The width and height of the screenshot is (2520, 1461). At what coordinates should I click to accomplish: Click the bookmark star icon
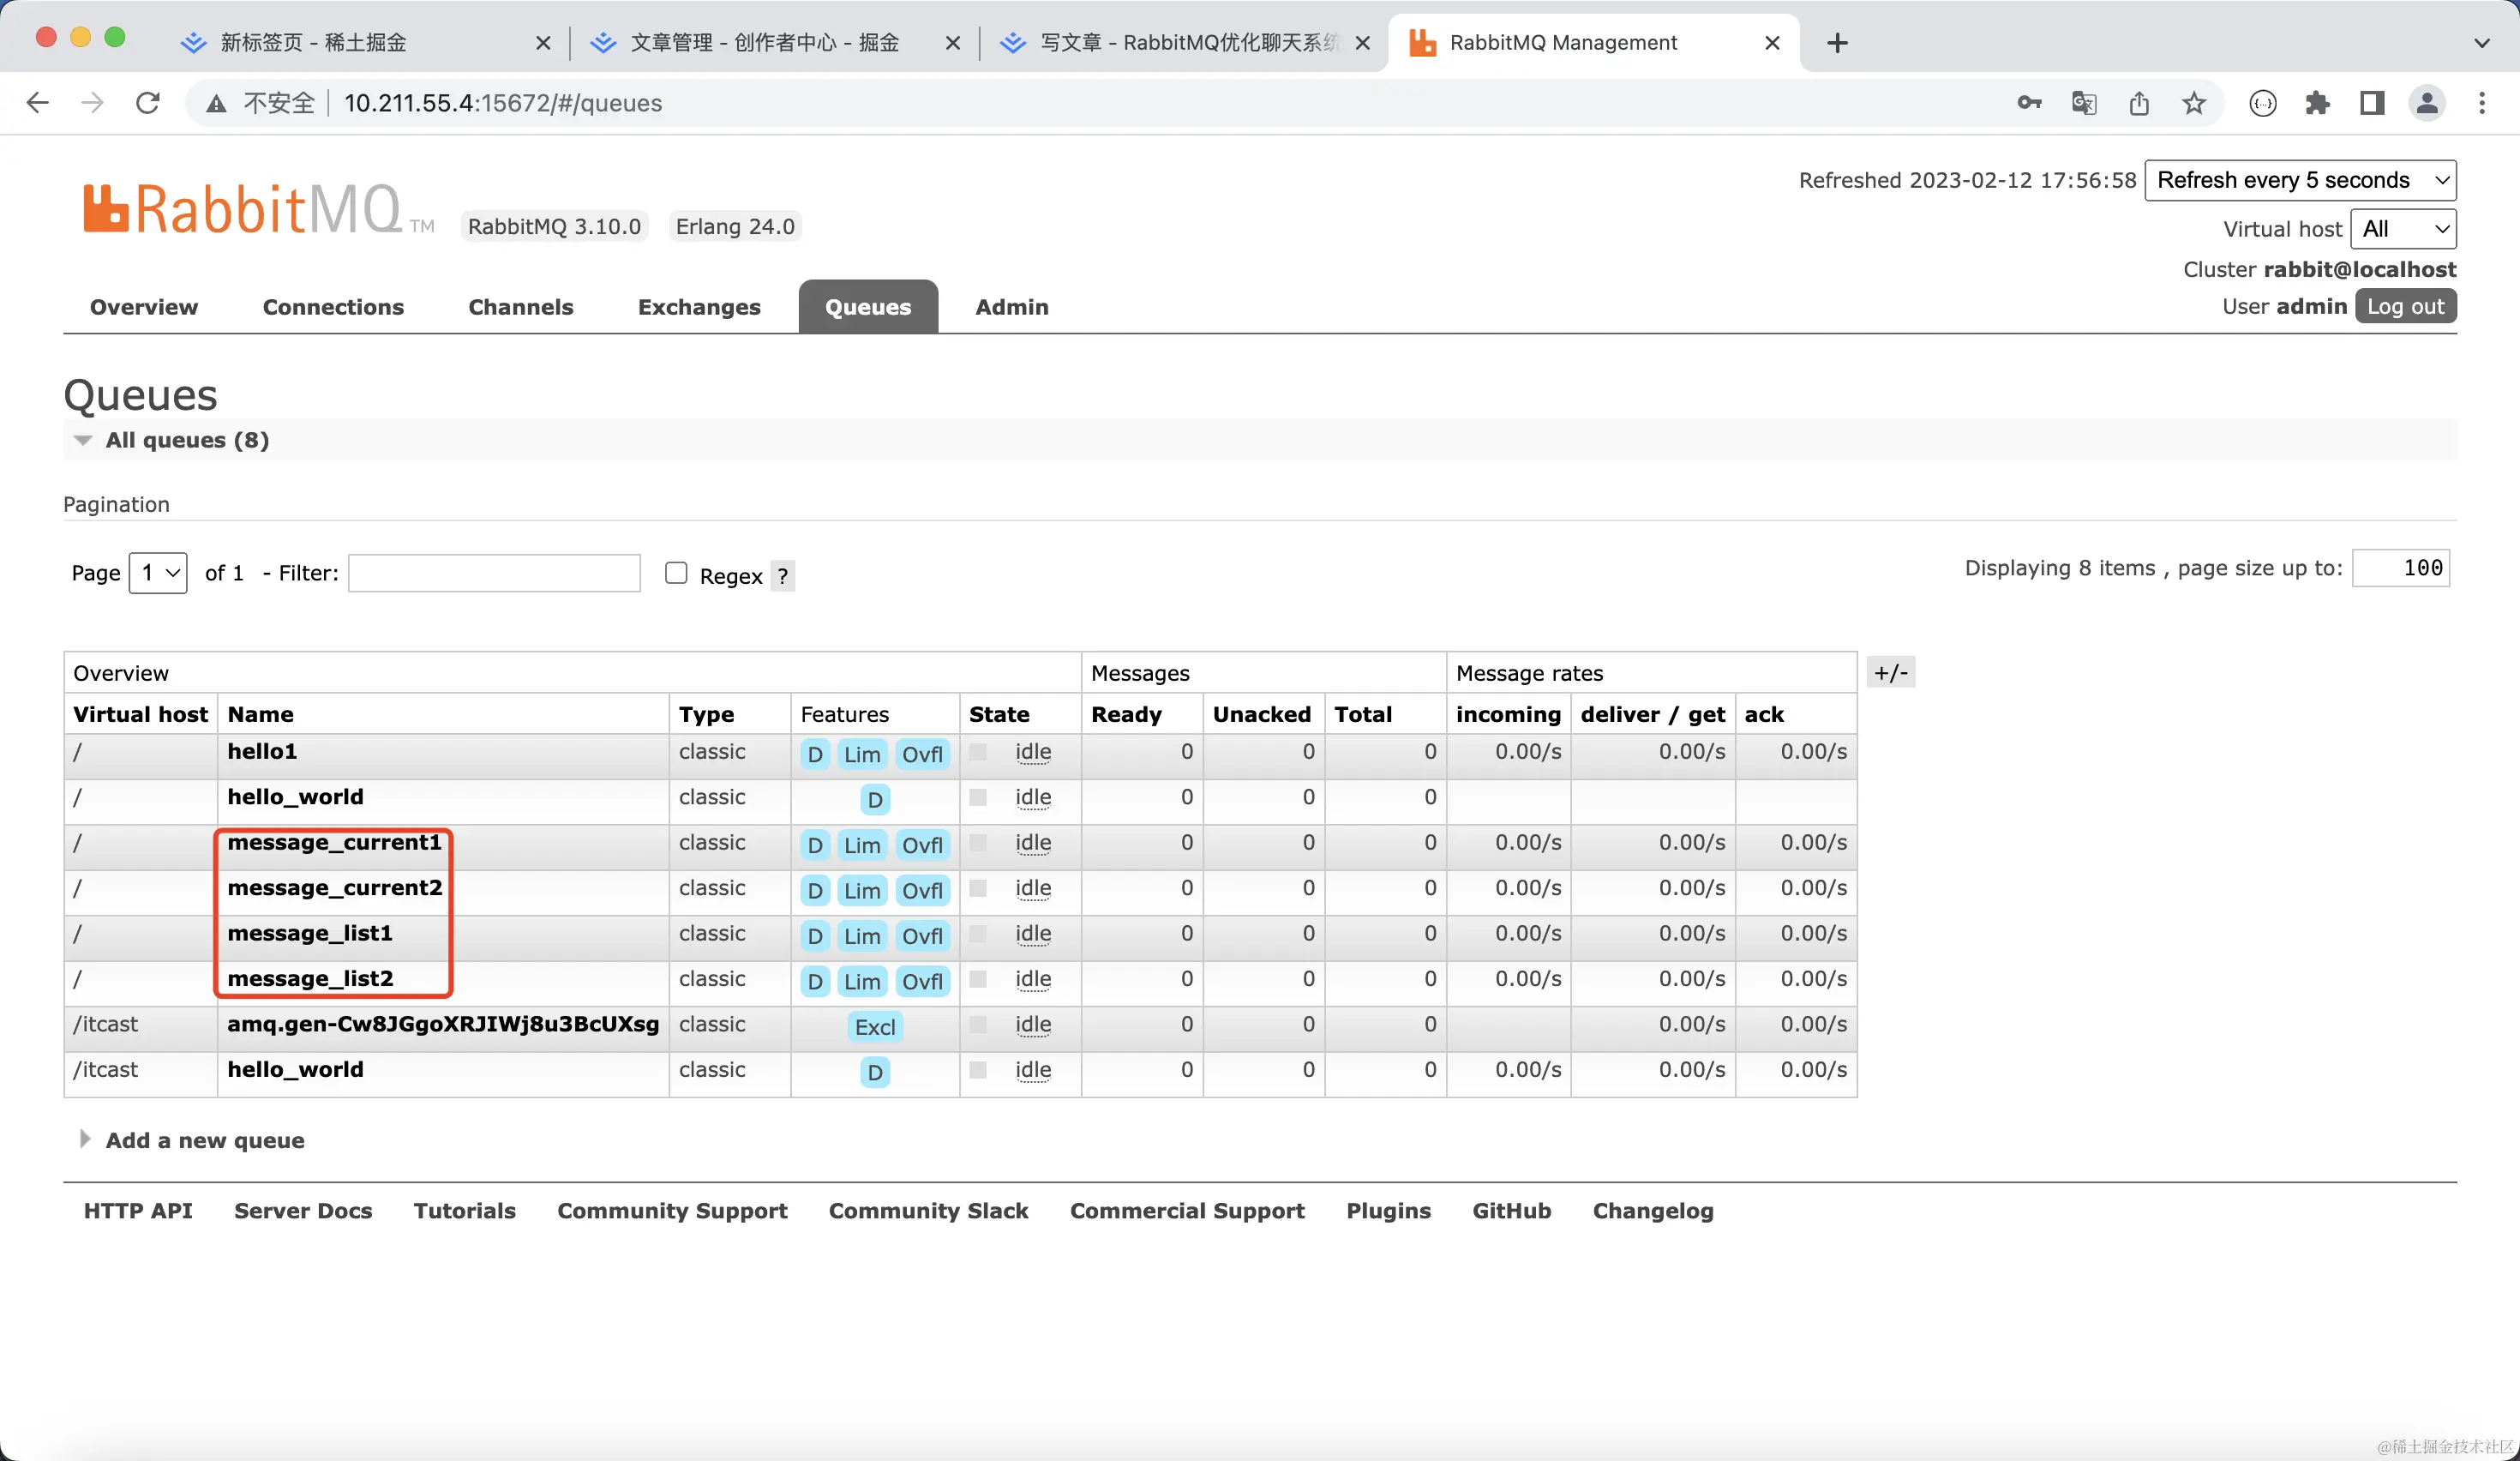[x=2194, y=103]
